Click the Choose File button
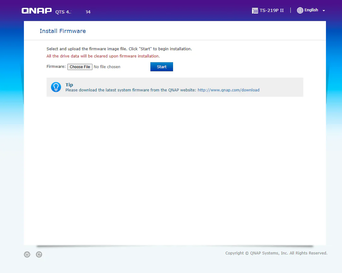 tap(80, 67)
